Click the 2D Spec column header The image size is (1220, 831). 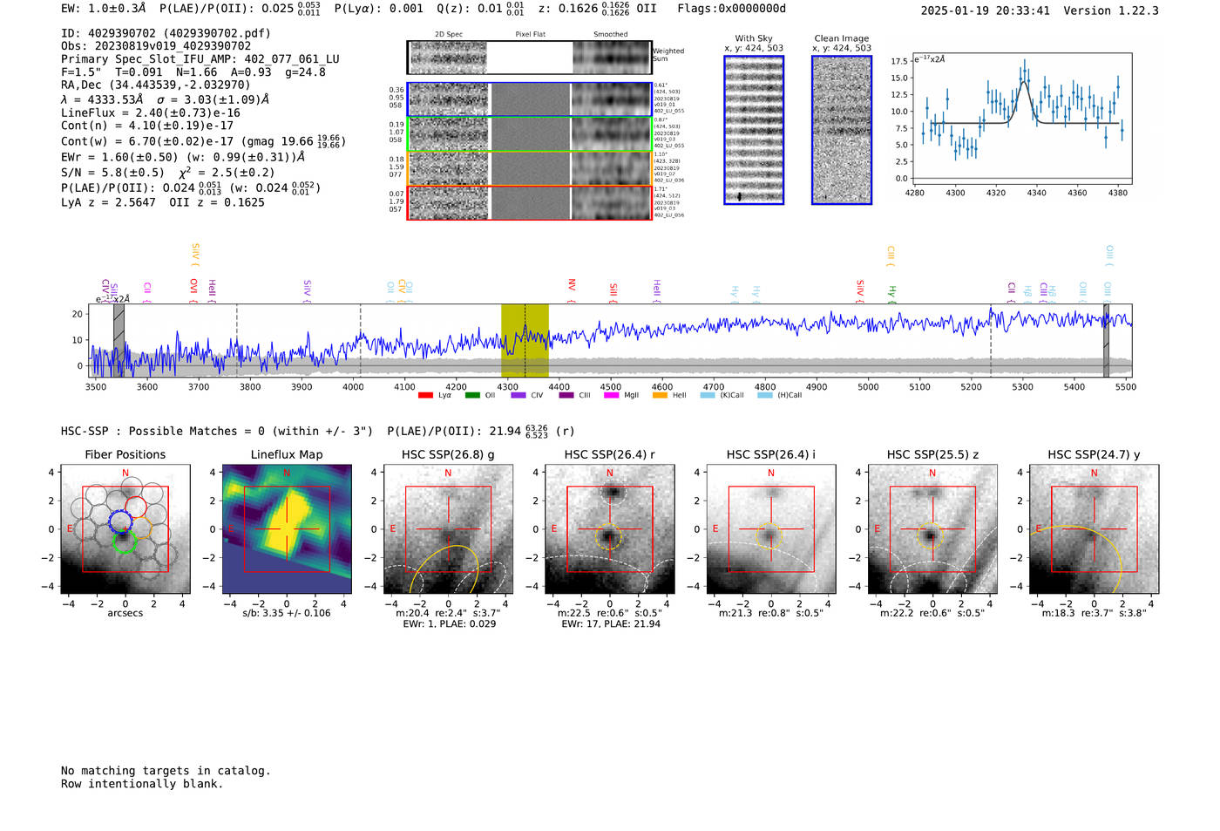point(449,35)
